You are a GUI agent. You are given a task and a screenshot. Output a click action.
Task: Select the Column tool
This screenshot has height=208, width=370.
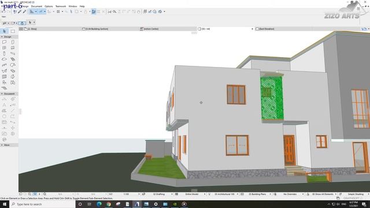point(4,54)
